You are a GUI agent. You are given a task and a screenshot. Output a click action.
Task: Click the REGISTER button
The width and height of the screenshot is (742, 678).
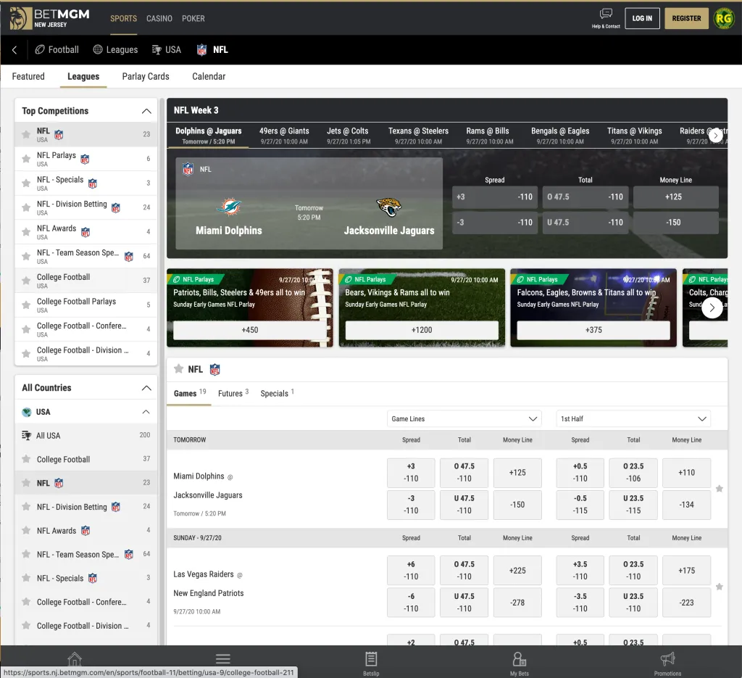coord(686,18)
